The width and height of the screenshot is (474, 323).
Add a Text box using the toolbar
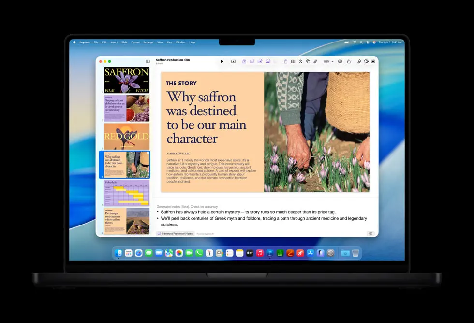pyautogui.click(x=285, y=61)
